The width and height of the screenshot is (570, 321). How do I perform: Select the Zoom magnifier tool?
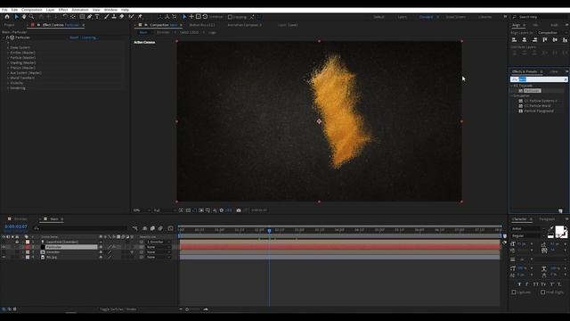click(31, 17)
